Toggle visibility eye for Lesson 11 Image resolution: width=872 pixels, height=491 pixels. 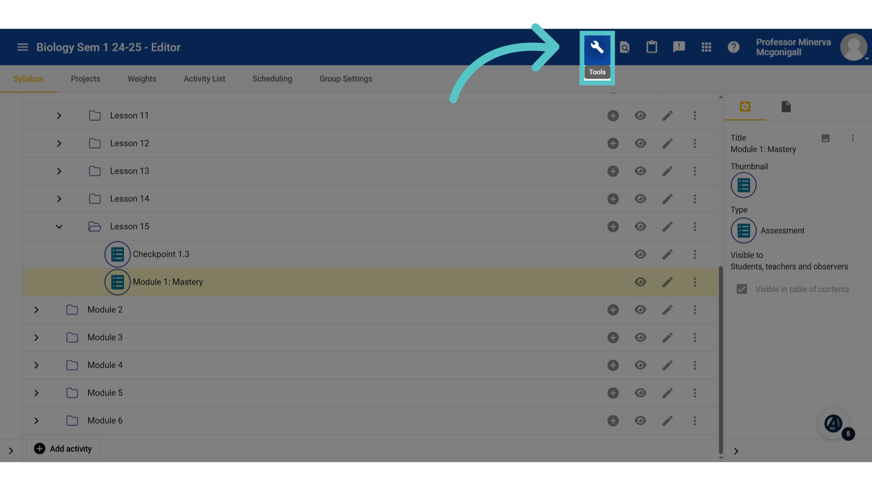coord(640,115)
